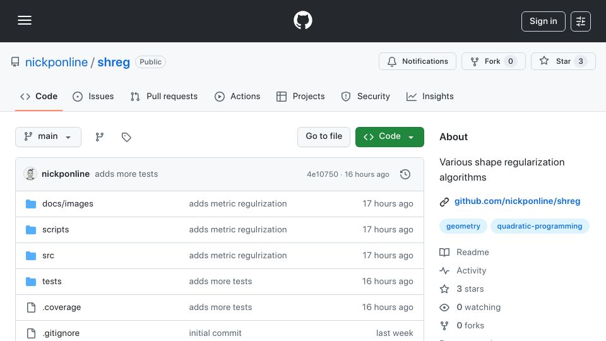Viewport: 606px width, 341px height.
Task: Click the fork icon beside 0 forks
Action: (444, 326)
